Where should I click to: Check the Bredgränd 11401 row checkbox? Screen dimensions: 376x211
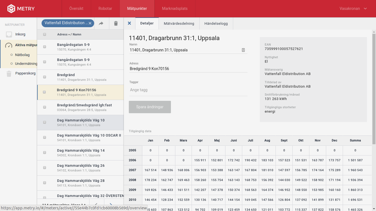click(45, 77)
